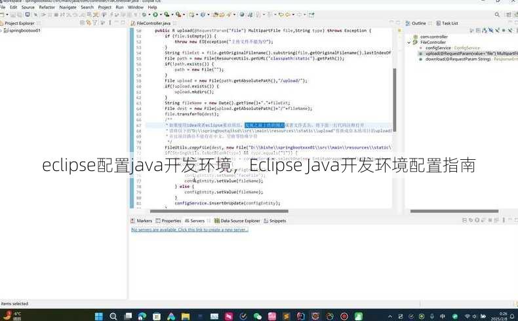
Task: Open WeChat from the taskbar
Action: click(x=257, y=316)
